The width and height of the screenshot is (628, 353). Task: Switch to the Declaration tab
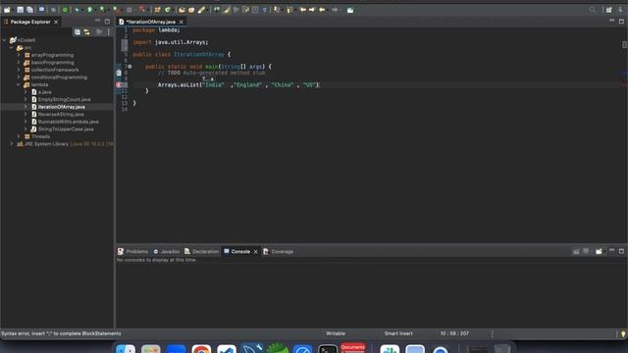(x=202, y=251)
